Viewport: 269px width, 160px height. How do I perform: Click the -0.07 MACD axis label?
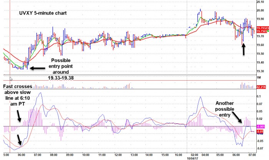coord(259,148)
